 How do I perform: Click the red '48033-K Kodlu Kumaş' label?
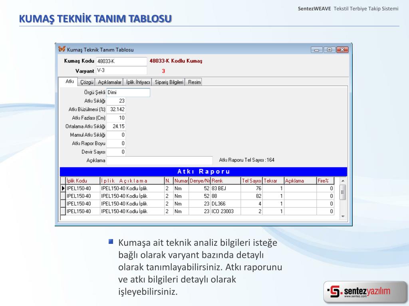(176, 61)
